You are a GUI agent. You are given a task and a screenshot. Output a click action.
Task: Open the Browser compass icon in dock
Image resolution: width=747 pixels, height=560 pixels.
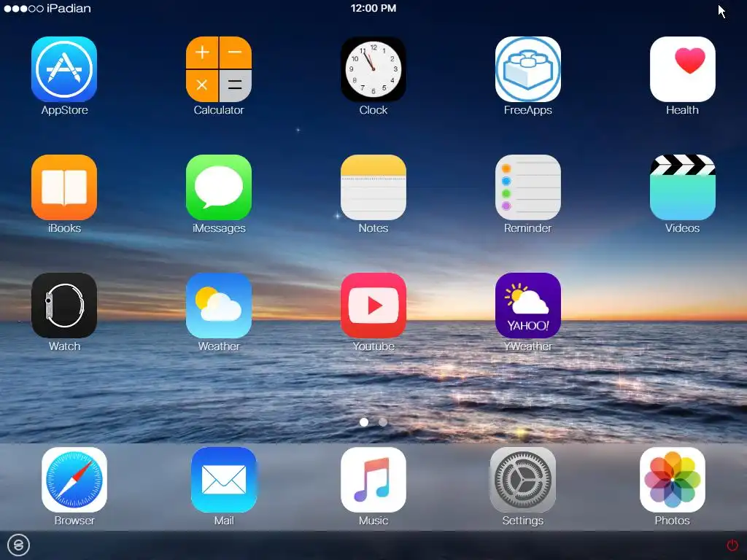tap(74, 480)
